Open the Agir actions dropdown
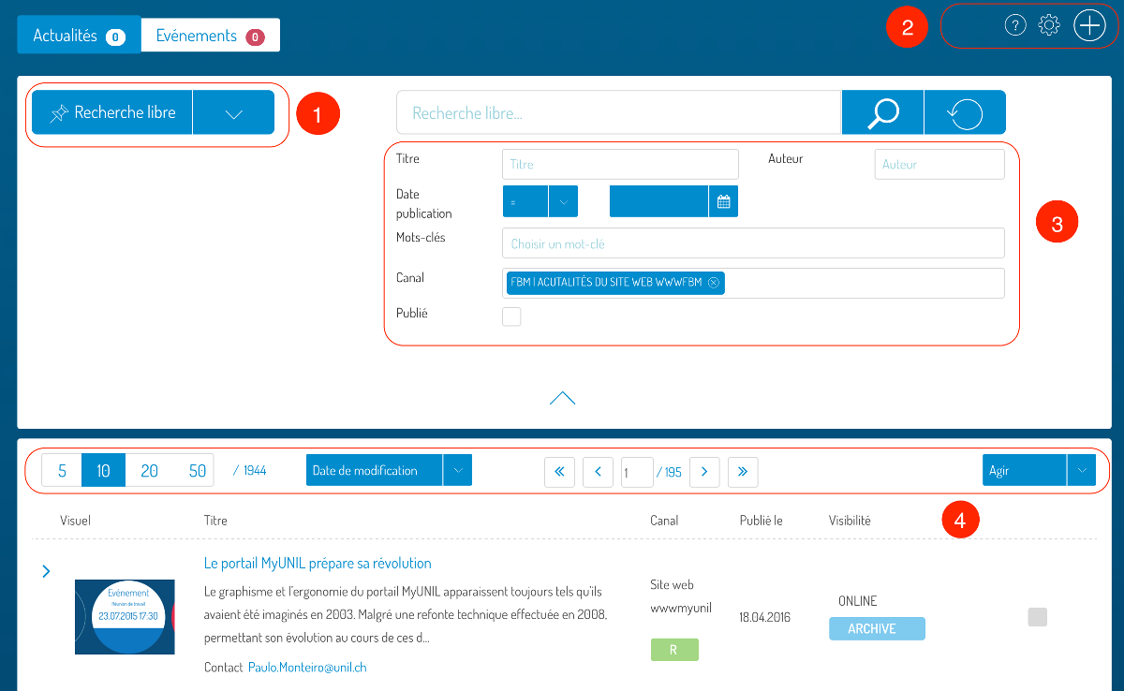 tap(1081, 470)
